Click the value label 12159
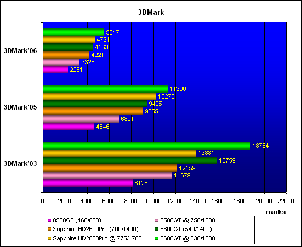This screenshot has height=247, width=302. tap(187, 168)
